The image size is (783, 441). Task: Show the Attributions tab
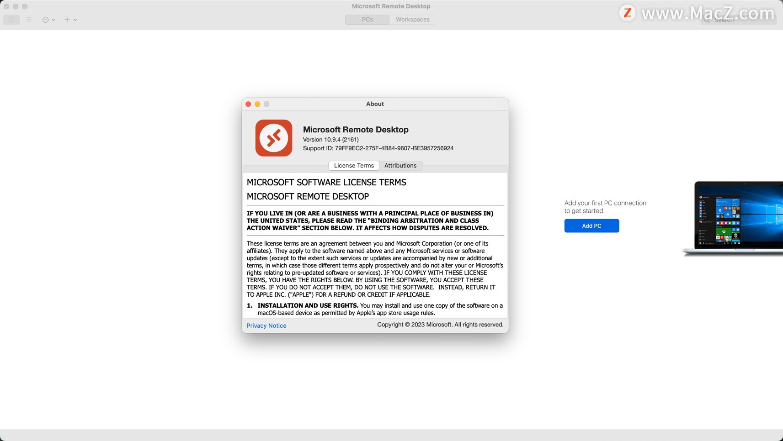coord(400,166)
